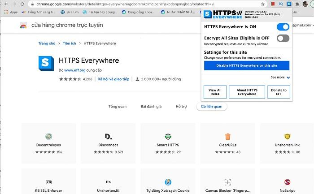314x194 pixels.
Task: Open Xã hội và giao tiếp category
Action: pyautogui.click(x=113, y=79)
